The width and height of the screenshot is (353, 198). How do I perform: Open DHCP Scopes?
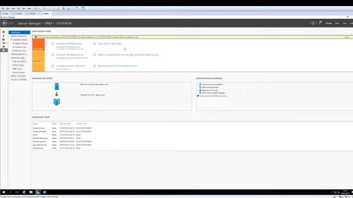18,65
